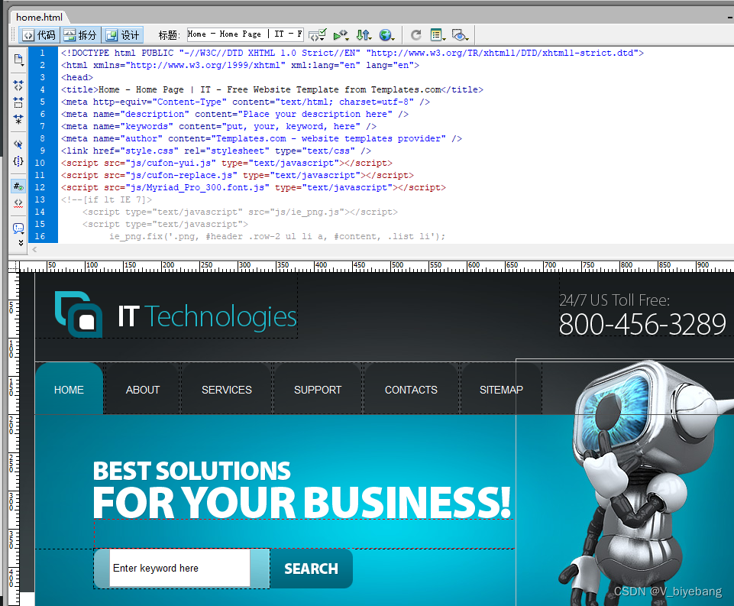Click the Refresh Design View icon

pyautogui.click(x=416, y=35)
